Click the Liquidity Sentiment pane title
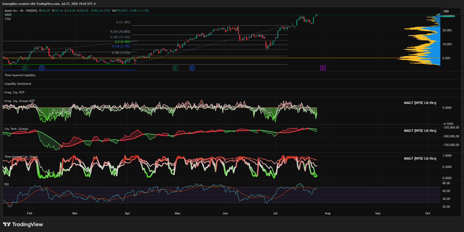This screenshot has height=232, width=464. [x=18, y=84]
